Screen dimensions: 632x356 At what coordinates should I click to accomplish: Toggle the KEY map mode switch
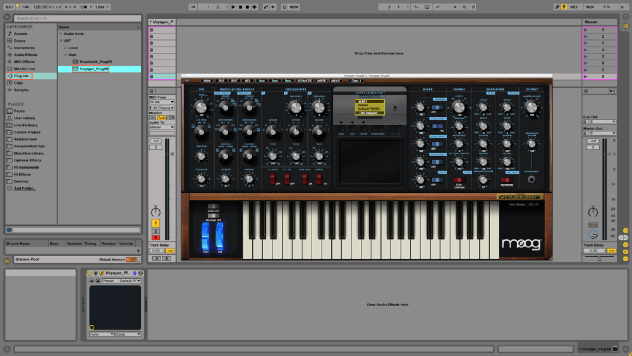click(573, 6)
